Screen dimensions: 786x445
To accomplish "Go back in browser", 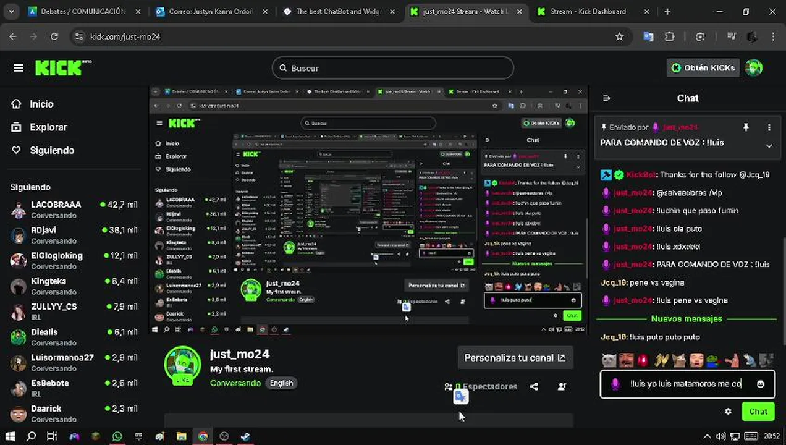I will [x=13, y=36].
